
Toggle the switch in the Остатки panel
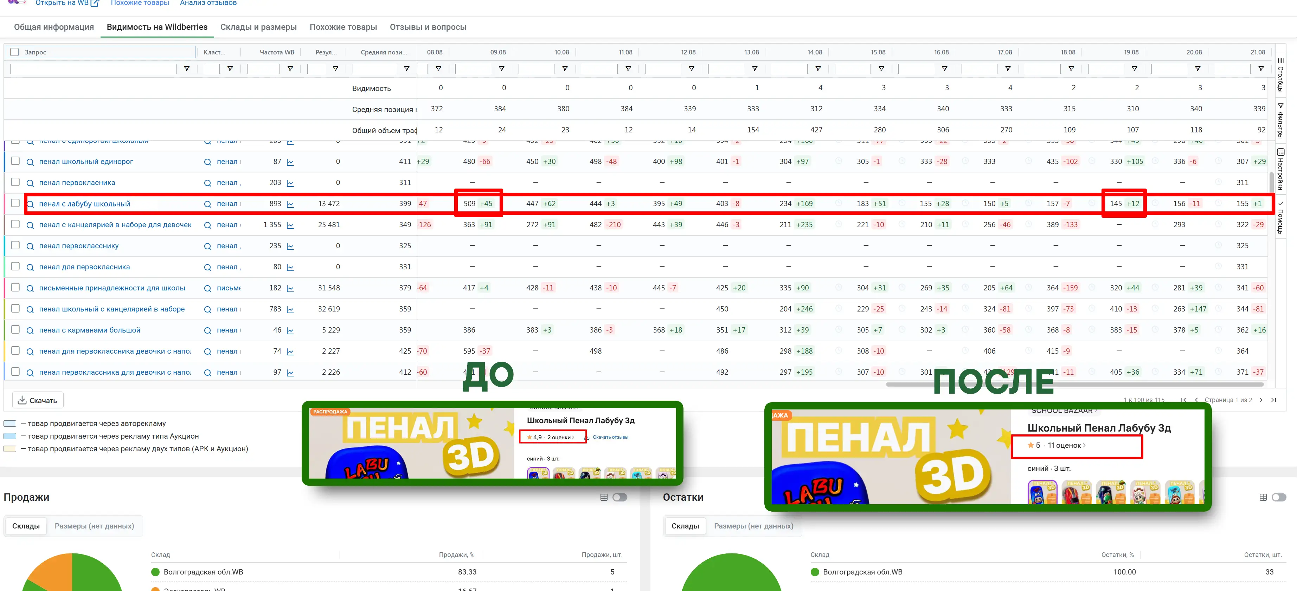point(1278,497)
